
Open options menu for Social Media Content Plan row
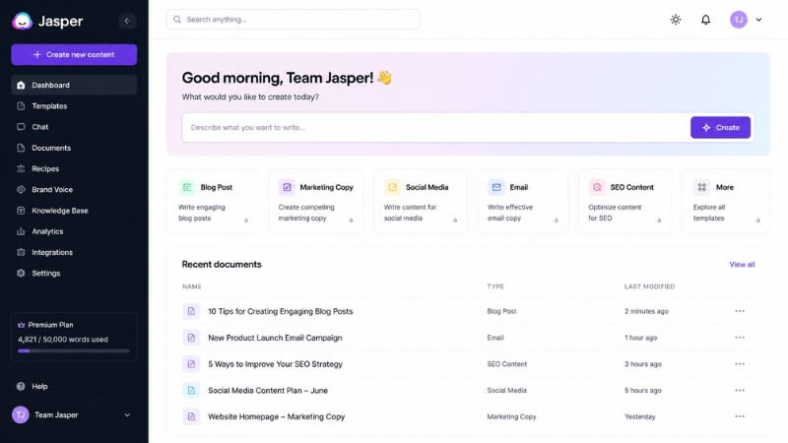coord(740,390)
